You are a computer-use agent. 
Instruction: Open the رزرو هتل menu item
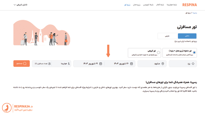[x=137, y=5]
